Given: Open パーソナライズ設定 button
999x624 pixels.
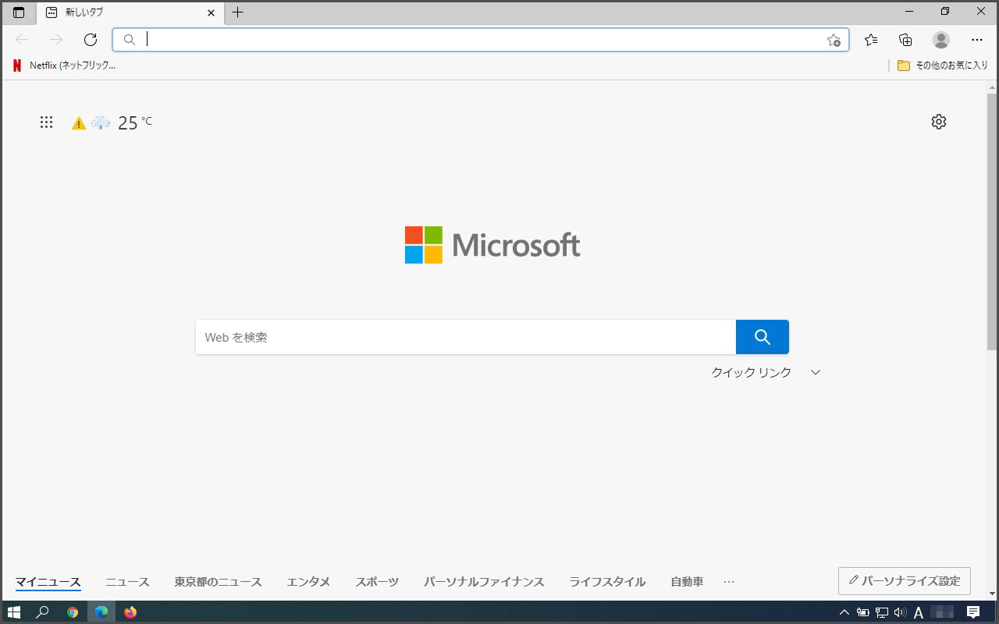Looking at the screenshot, I should click(x=905, y=581).
